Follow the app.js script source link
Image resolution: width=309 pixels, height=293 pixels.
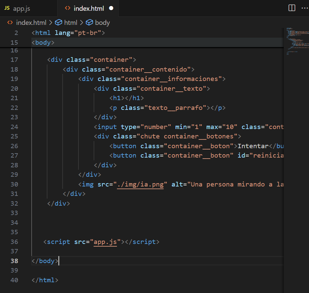[x=105, y=242]
